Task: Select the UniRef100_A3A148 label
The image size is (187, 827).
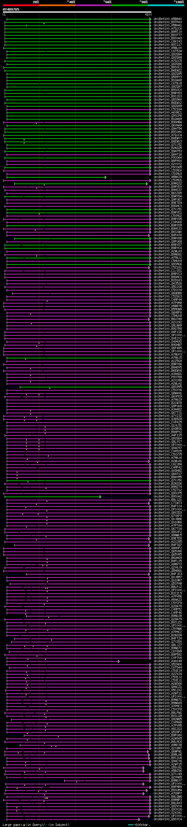Action: (x=168, y=661)
